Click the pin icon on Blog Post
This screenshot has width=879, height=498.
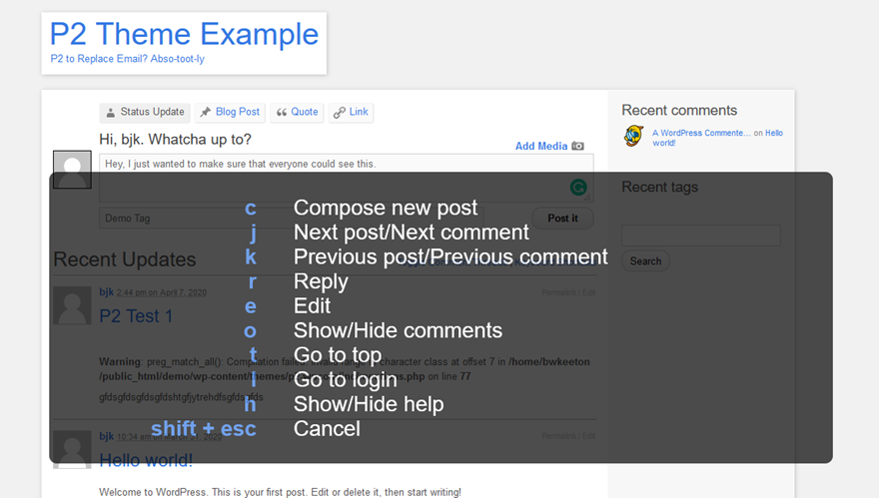coord(206,112)
